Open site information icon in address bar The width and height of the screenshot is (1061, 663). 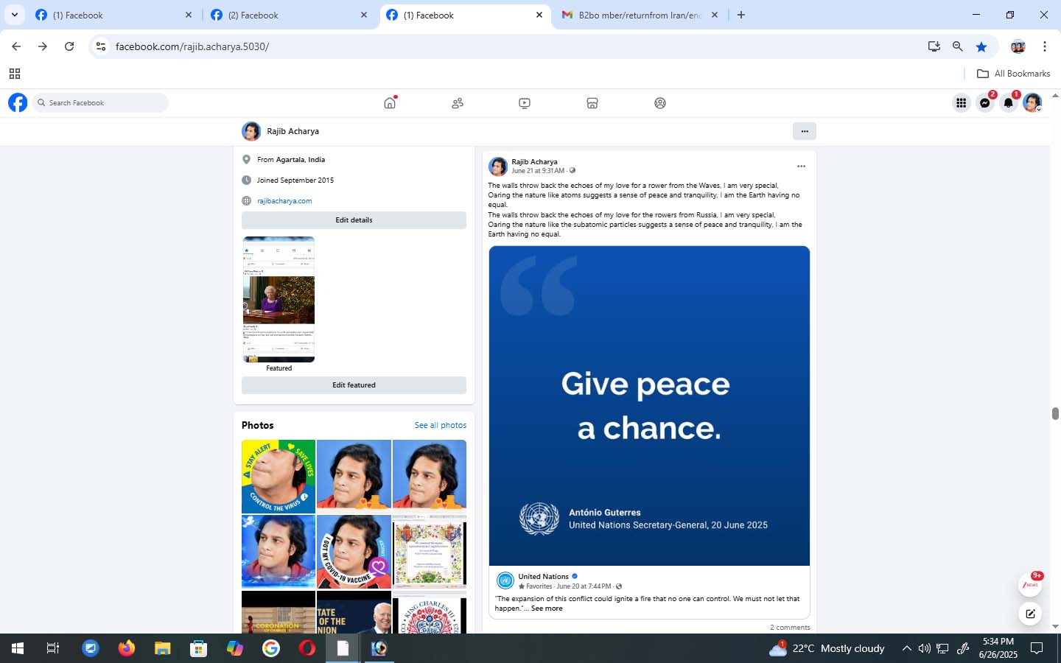pyautogui.click(x=101, y=46)
